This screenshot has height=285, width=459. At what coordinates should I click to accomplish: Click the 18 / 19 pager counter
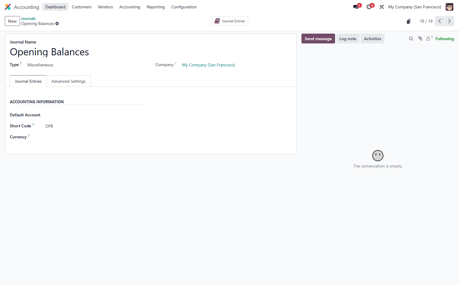click(426, 21)
